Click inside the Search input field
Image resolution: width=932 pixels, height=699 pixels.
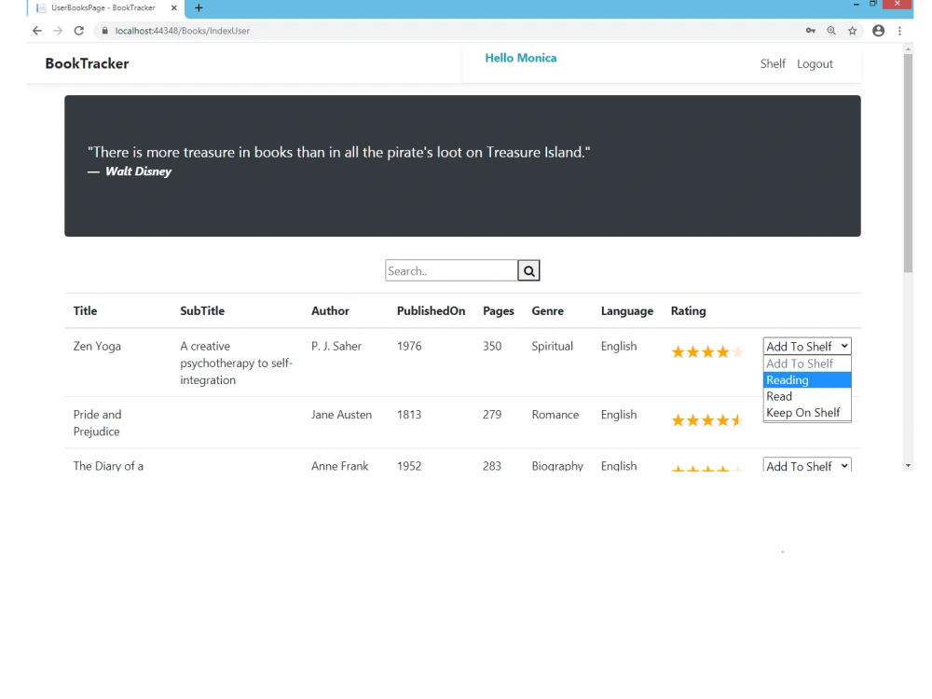(x=451, y=270)
